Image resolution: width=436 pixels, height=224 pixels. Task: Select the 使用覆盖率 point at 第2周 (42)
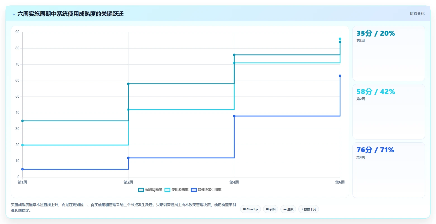[128, 110]
